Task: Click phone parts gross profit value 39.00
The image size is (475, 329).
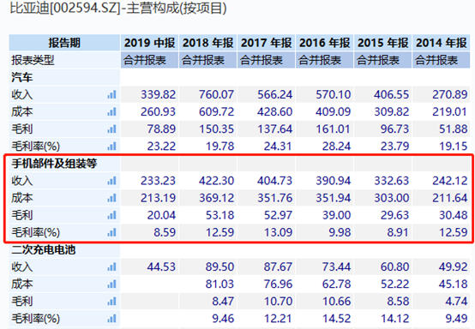Action: (x=336, y=216)
